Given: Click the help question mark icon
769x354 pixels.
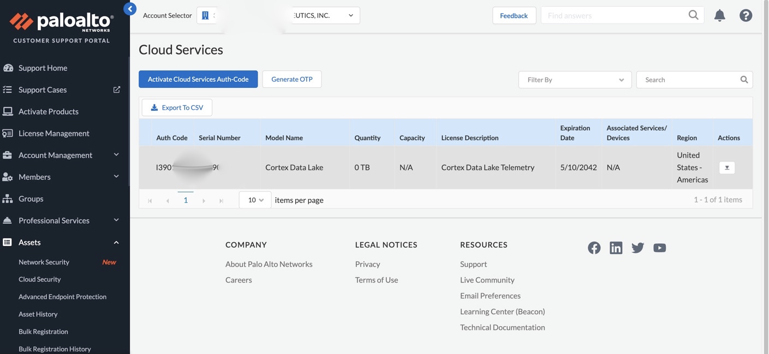Looking at the screenshot, I should click(x=746, y=15).
